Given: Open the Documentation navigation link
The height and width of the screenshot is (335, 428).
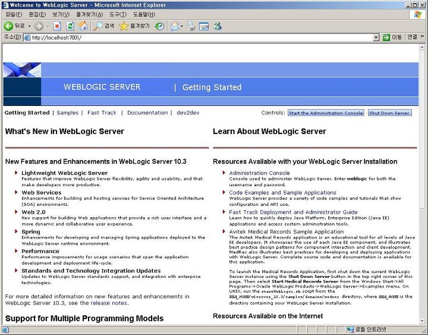Looking at the screenshot, I should 147,112.
